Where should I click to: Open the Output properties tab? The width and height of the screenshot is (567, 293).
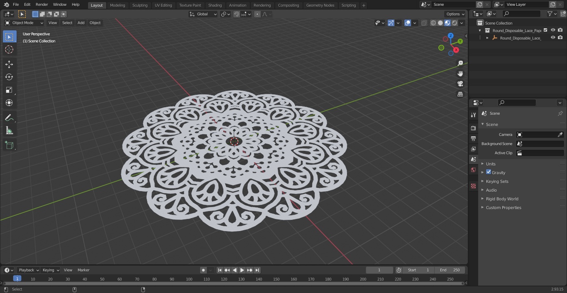[473, 138]
